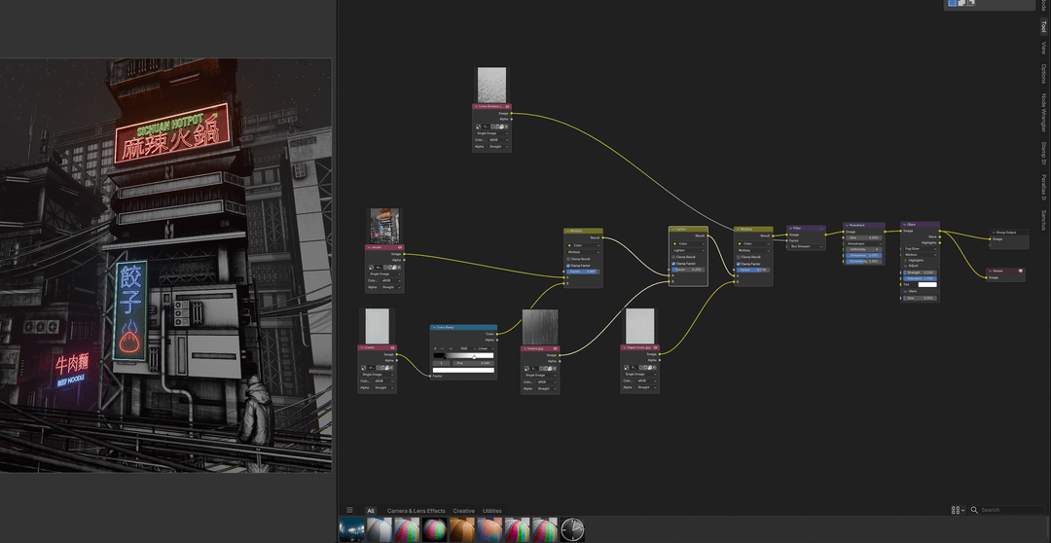Toggle Clamp Factor on the first Multiply node
Viewport: 1051px width, 543px height.
point(568,265)
